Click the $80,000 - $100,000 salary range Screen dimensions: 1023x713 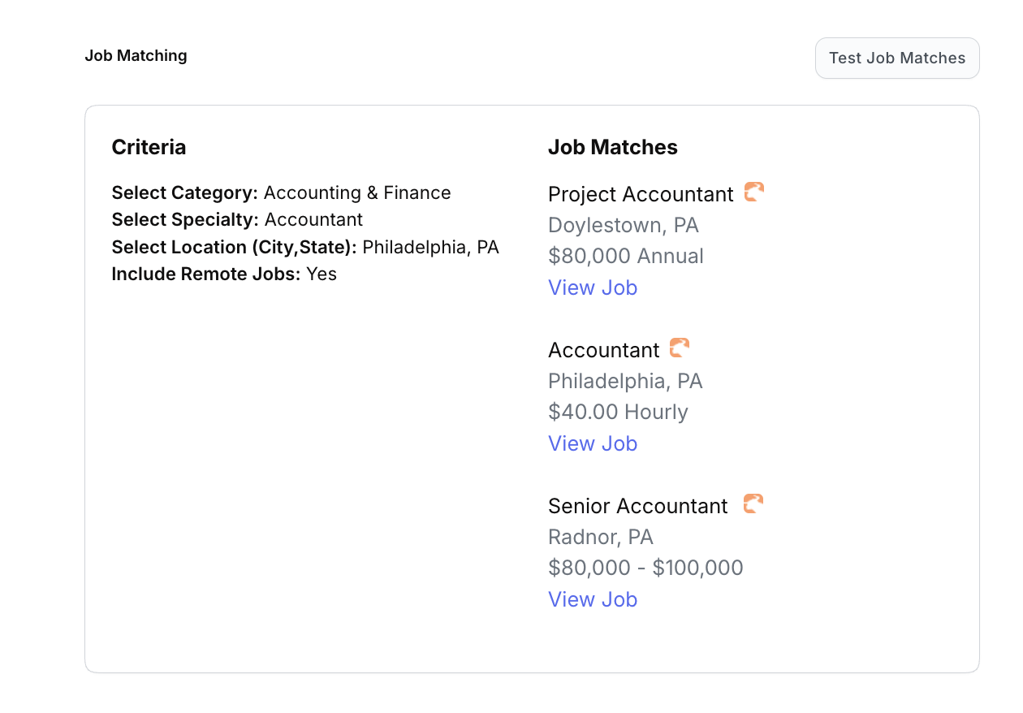tap(645, 568)
